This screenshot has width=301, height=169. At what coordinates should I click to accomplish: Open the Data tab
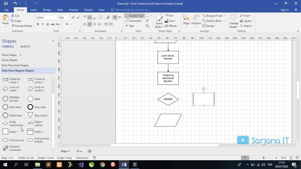pyautogui.click(x=60, y=10)
